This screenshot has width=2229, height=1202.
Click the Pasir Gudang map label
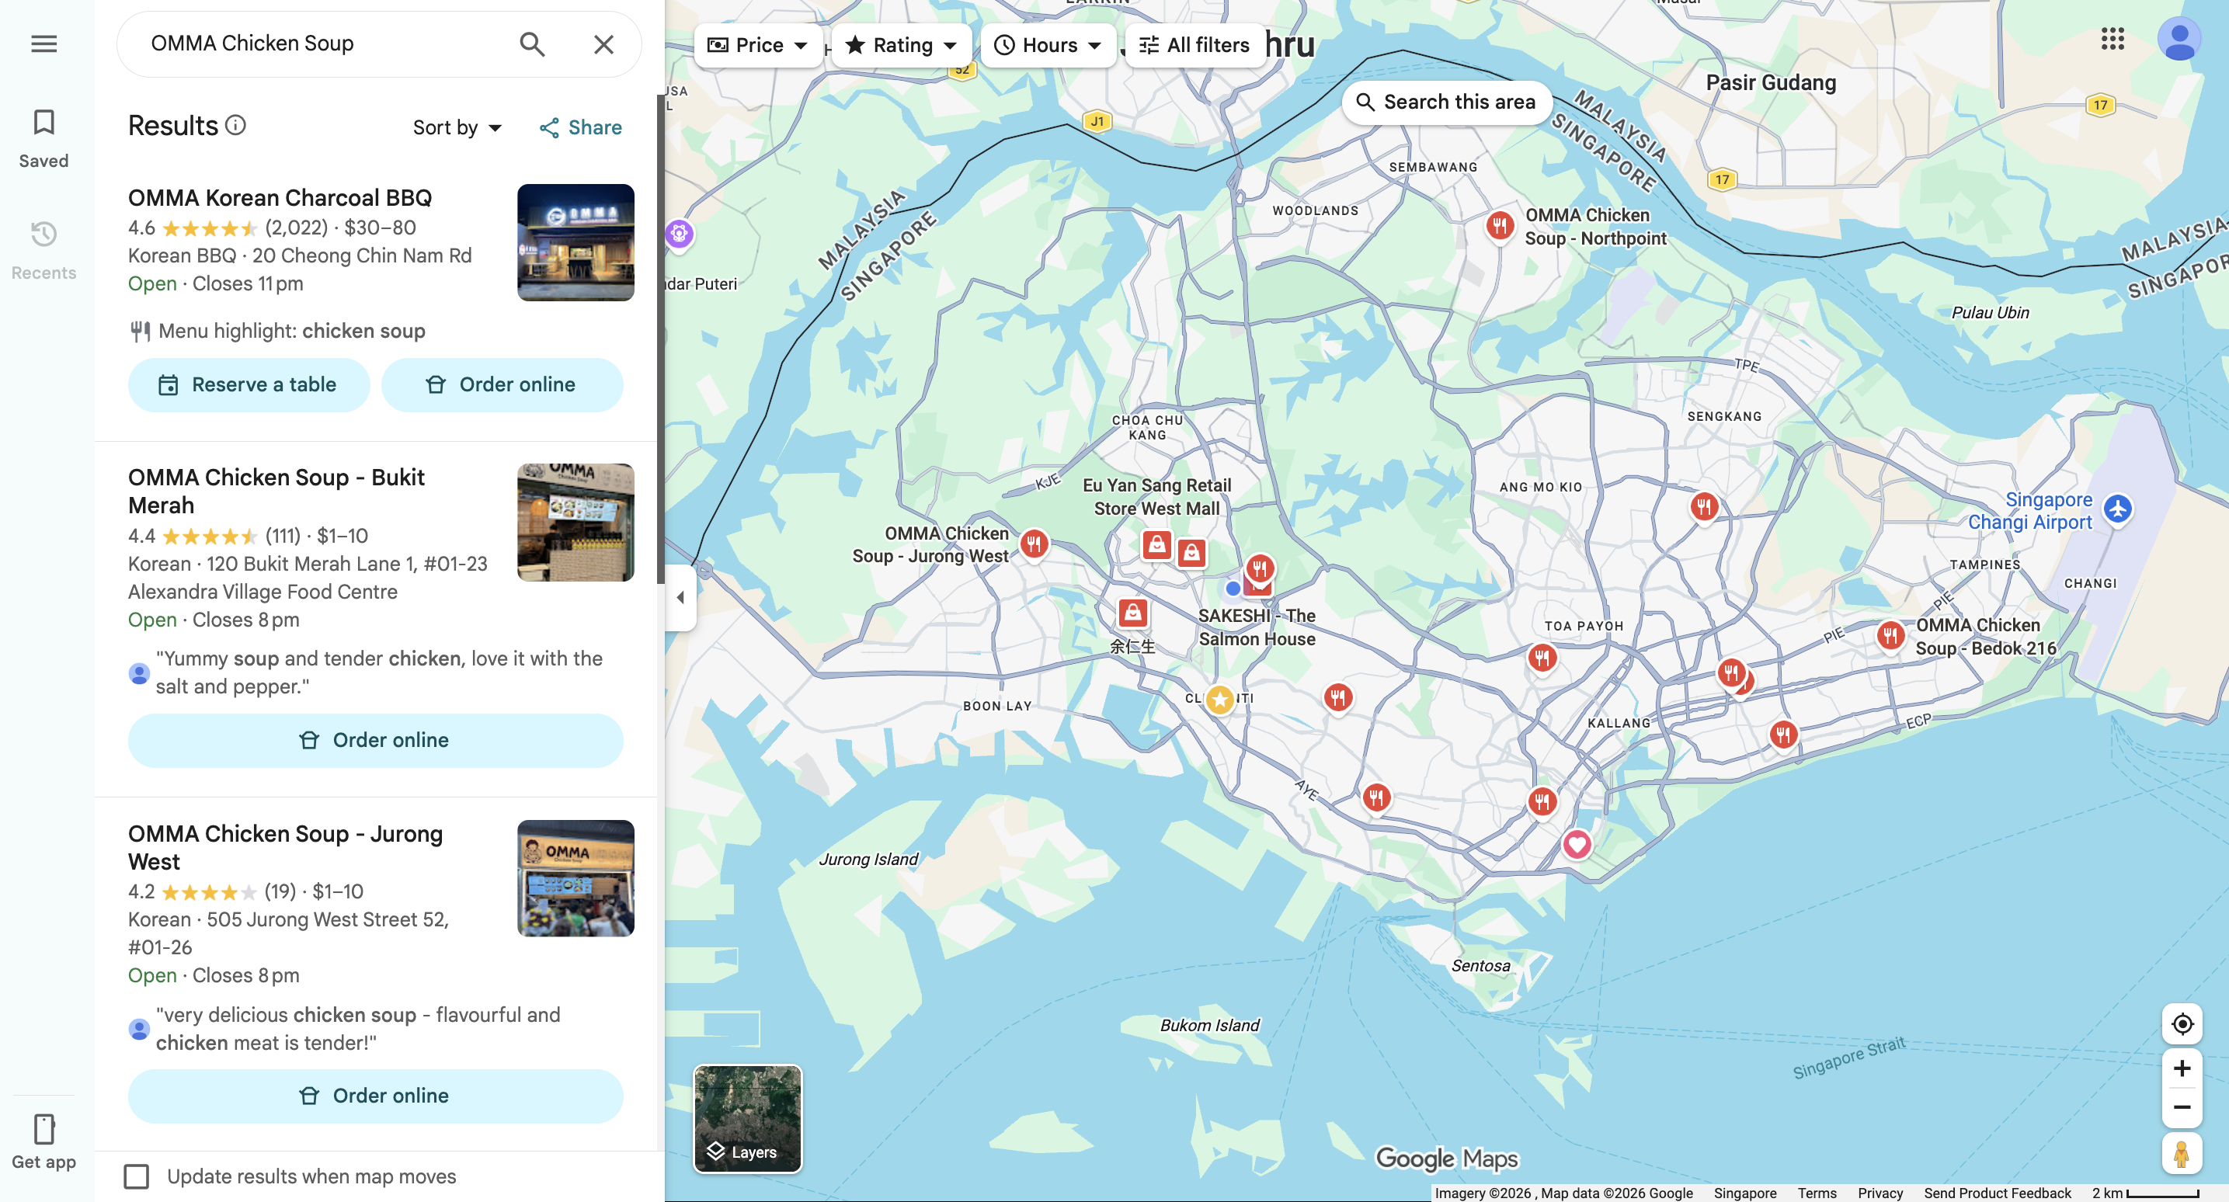tap(1771, 83)
